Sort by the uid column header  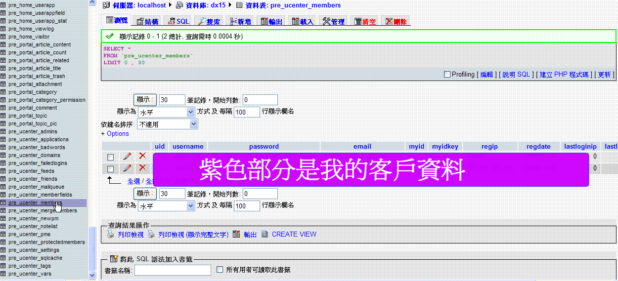coord(160,146)
